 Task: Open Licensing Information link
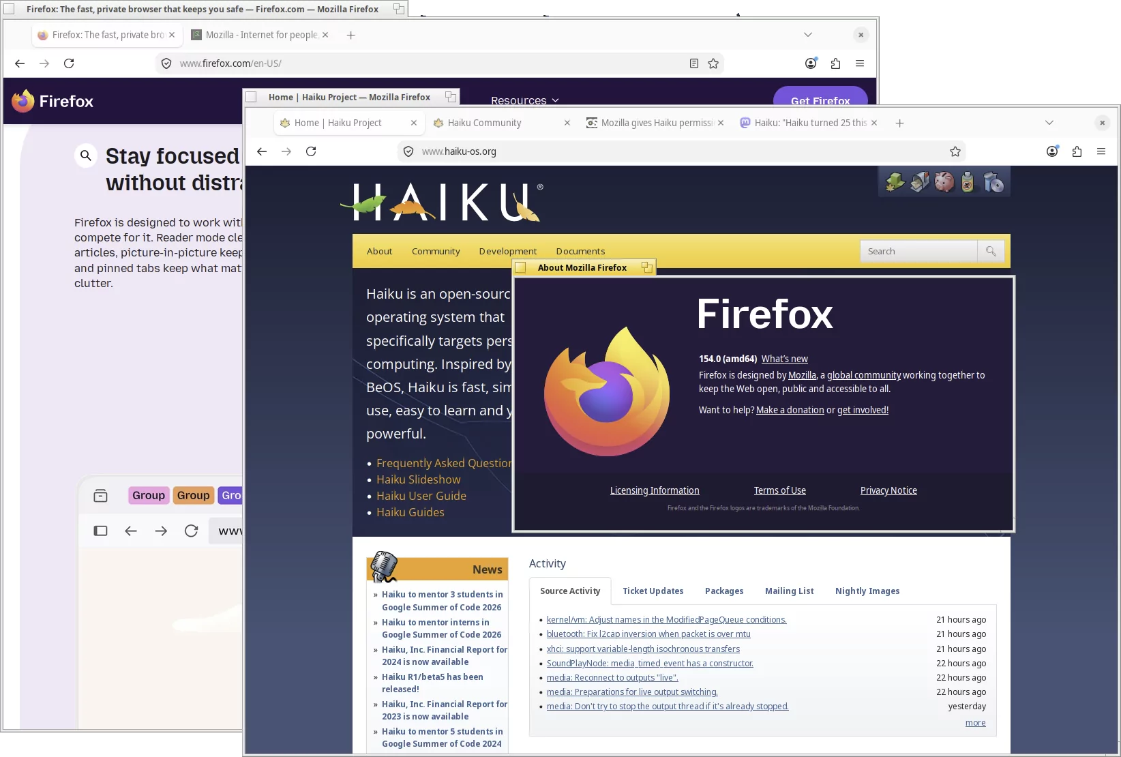655,490
